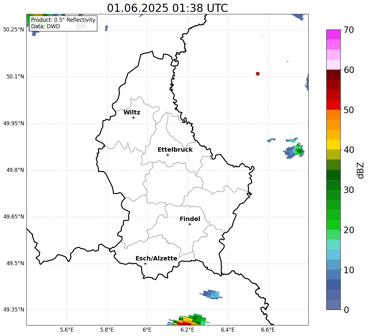Click the bright red colorbar segment above 50
Image resolution: width=368 pixels, height=336 pixels.
pos(333,105)
